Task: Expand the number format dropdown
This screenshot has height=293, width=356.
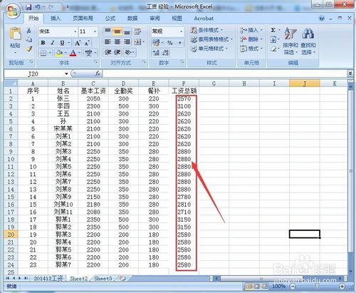Action: pos(181,31)
